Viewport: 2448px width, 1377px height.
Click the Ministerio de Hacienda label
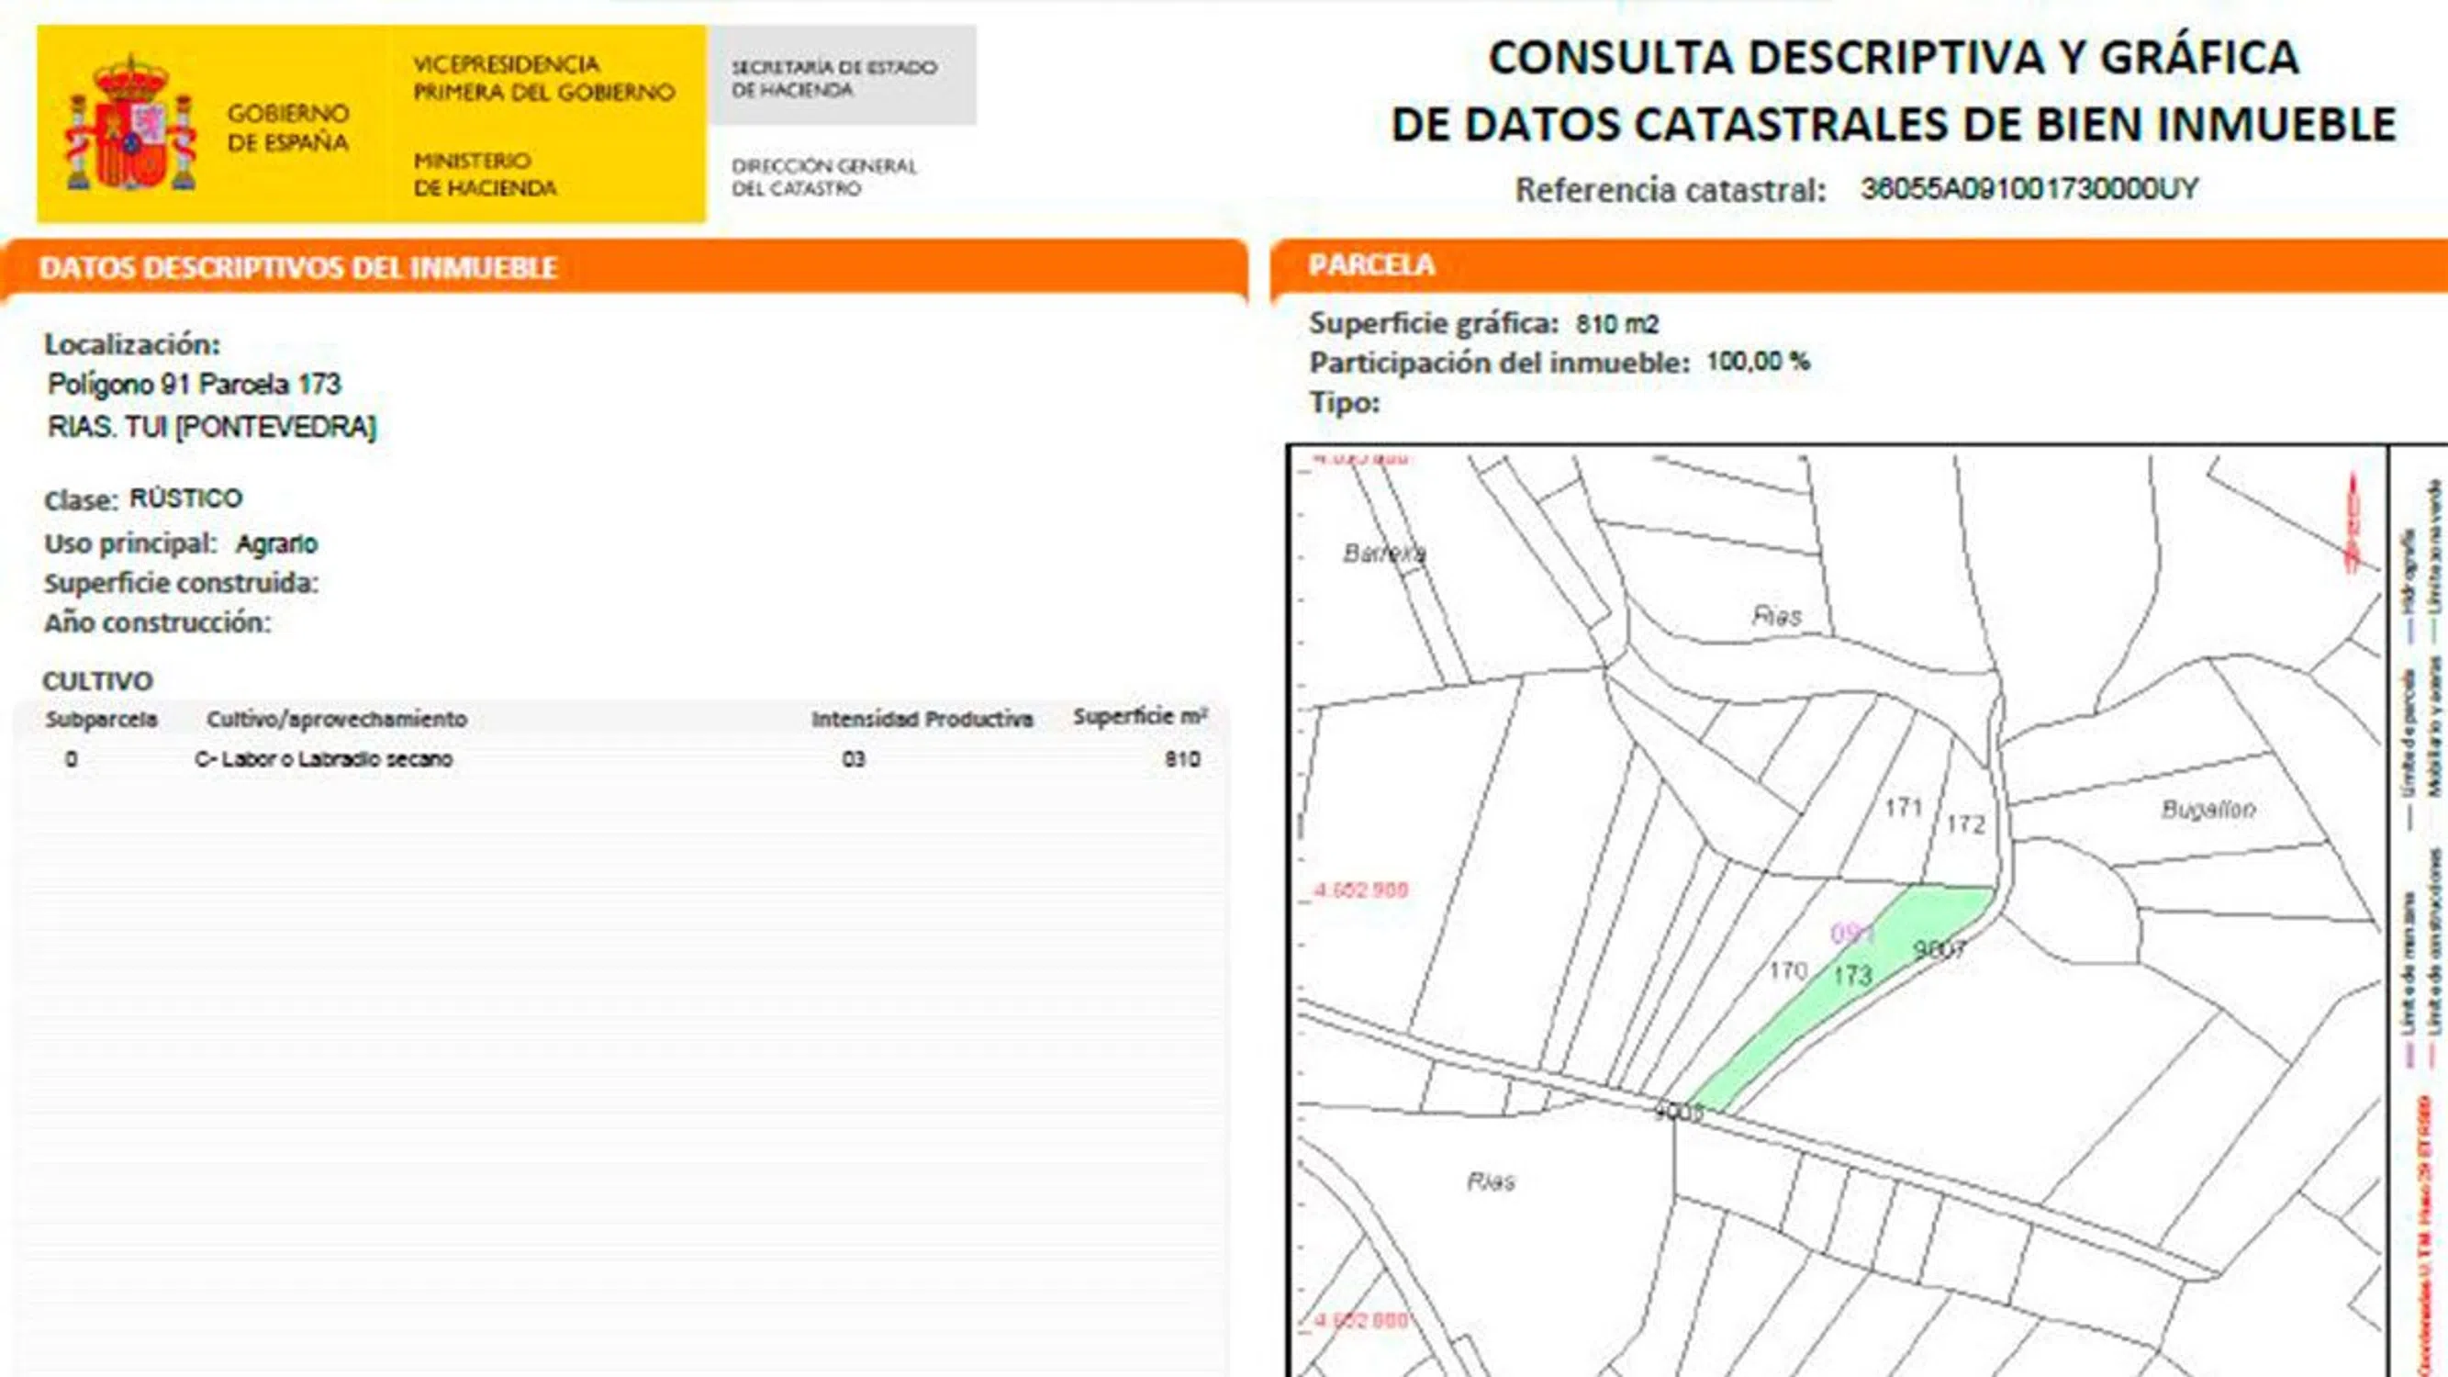point(484,174)
